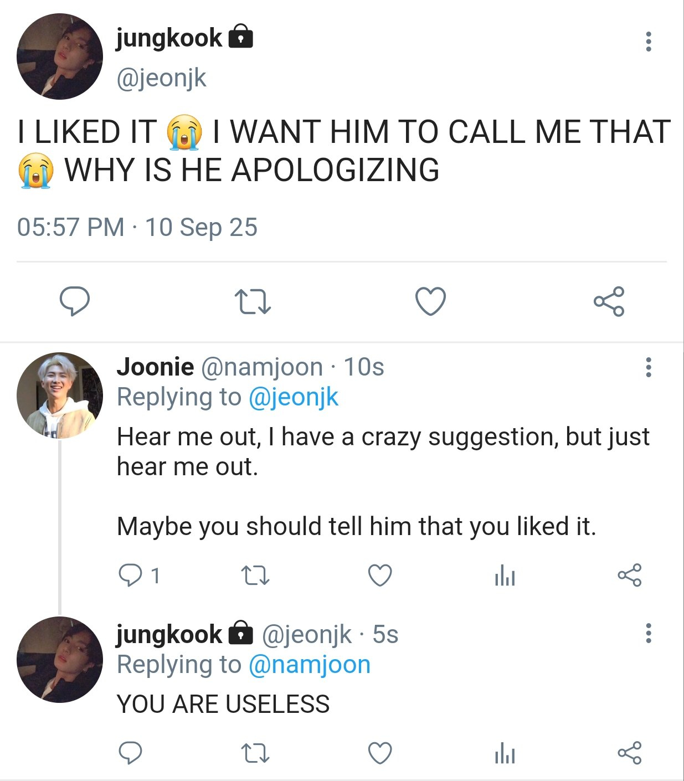Open reply thread on Joonie's tweet
Screen dimensions: 684x781
[131, 576]
